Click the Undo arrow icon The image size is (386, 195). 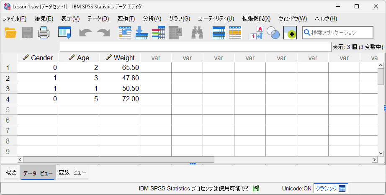pyautogui.click(x=85, y=33)
